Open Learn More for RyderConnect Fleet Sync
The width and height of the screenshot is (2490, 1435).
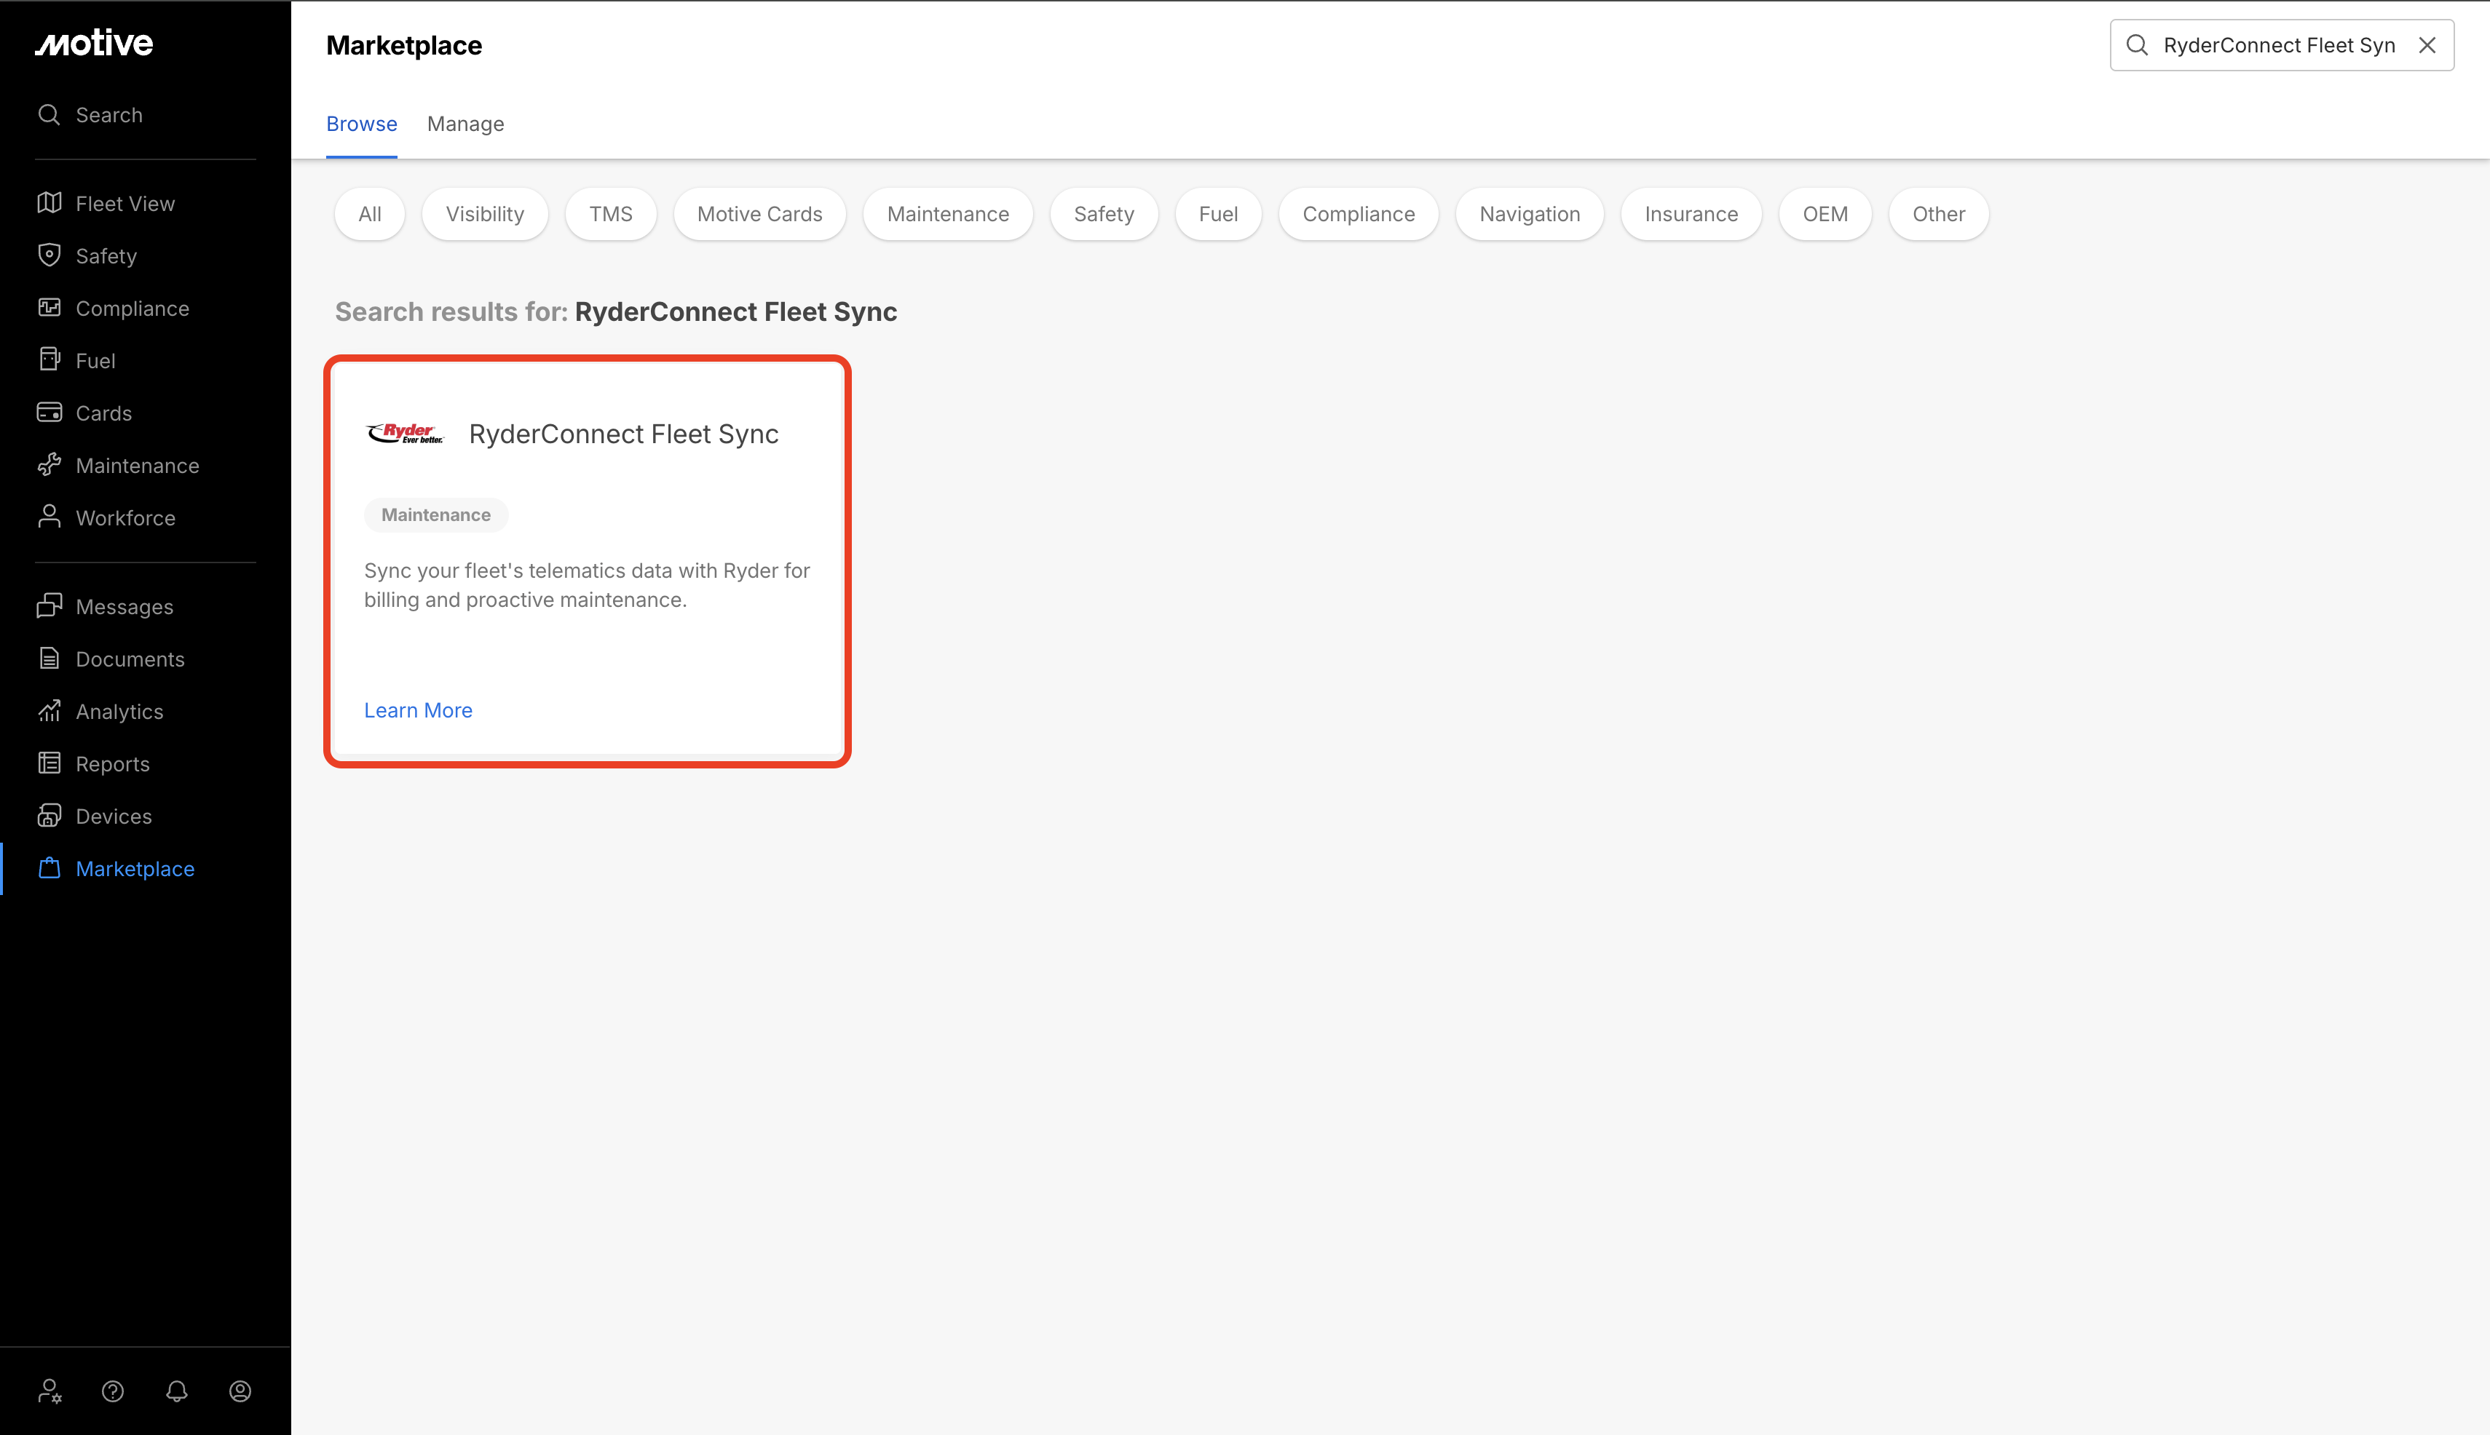pos(418,711)
